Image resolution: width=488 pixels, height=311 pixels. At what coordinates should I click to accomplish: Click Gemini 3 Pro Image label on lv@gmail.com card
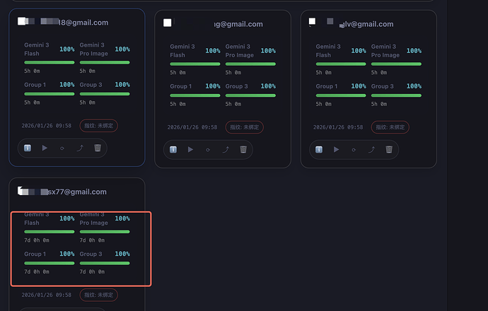pos(385,51)
